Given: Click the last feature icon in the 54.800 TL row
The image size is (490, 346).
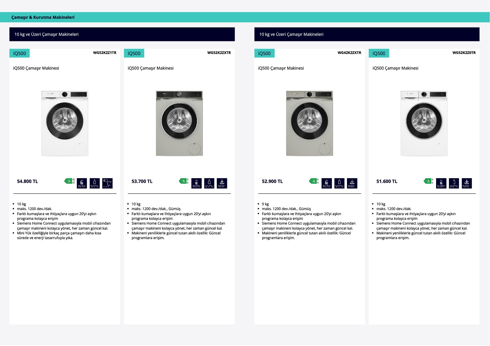Looking at the screenshot, I should [107, 183].
